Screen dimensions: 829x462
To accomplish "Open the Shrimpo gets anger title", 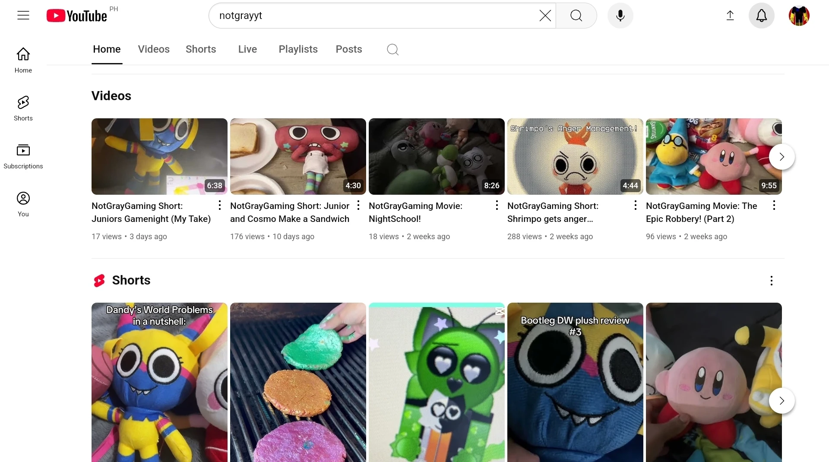I will [553, 212].
